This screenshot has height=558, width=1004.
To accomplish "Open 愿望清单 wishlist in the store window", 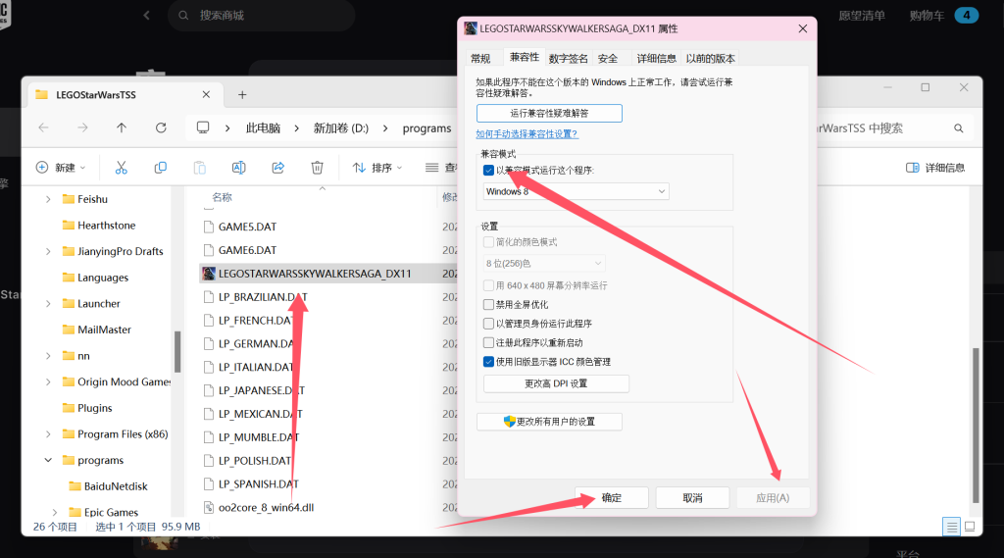I will [862, 16].
